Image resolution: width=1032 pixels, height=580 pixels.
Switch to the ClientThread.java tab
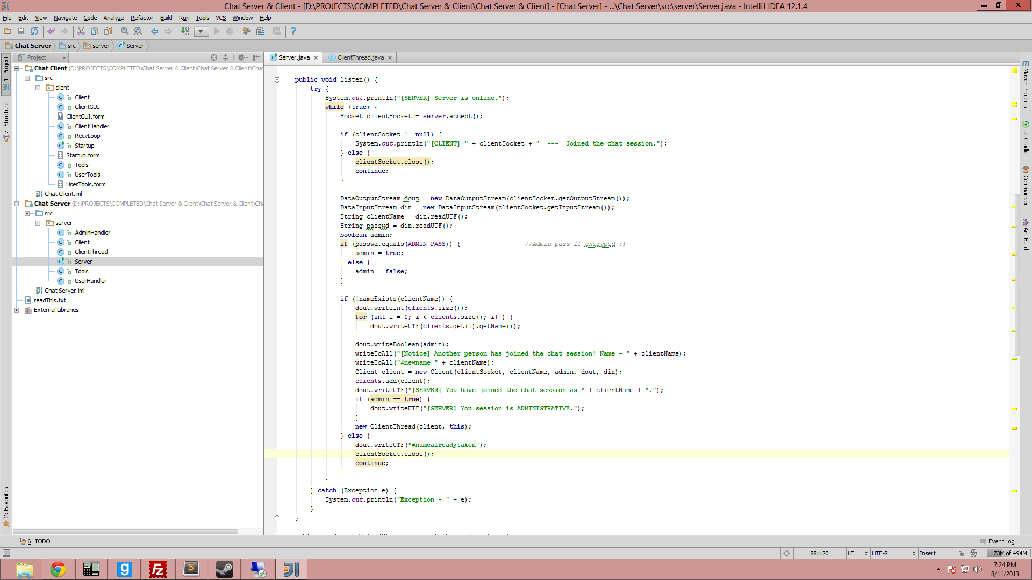click(x=360, y=57)
